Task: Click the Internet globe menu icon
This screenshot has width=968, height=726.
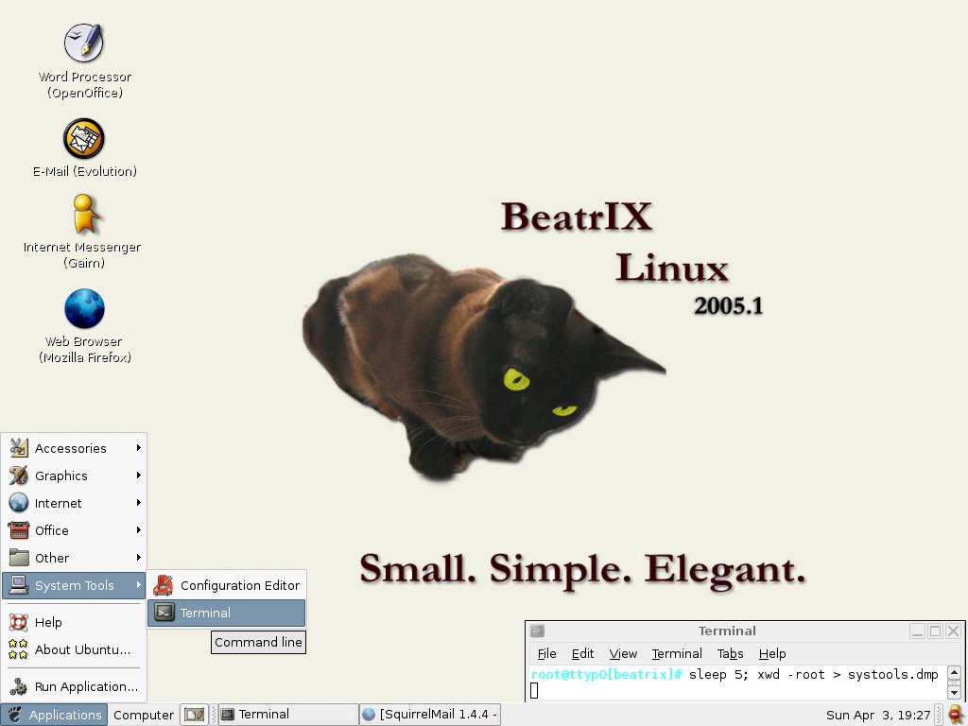Action: click(x=19, y=503)
